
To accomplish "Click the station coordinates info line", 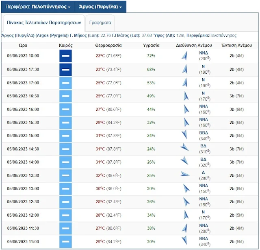I will (119, 35).
